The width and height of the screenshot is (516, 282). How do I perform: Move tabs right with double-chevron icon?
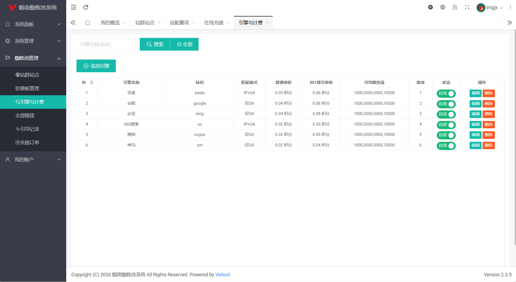(x=510, y=23)
